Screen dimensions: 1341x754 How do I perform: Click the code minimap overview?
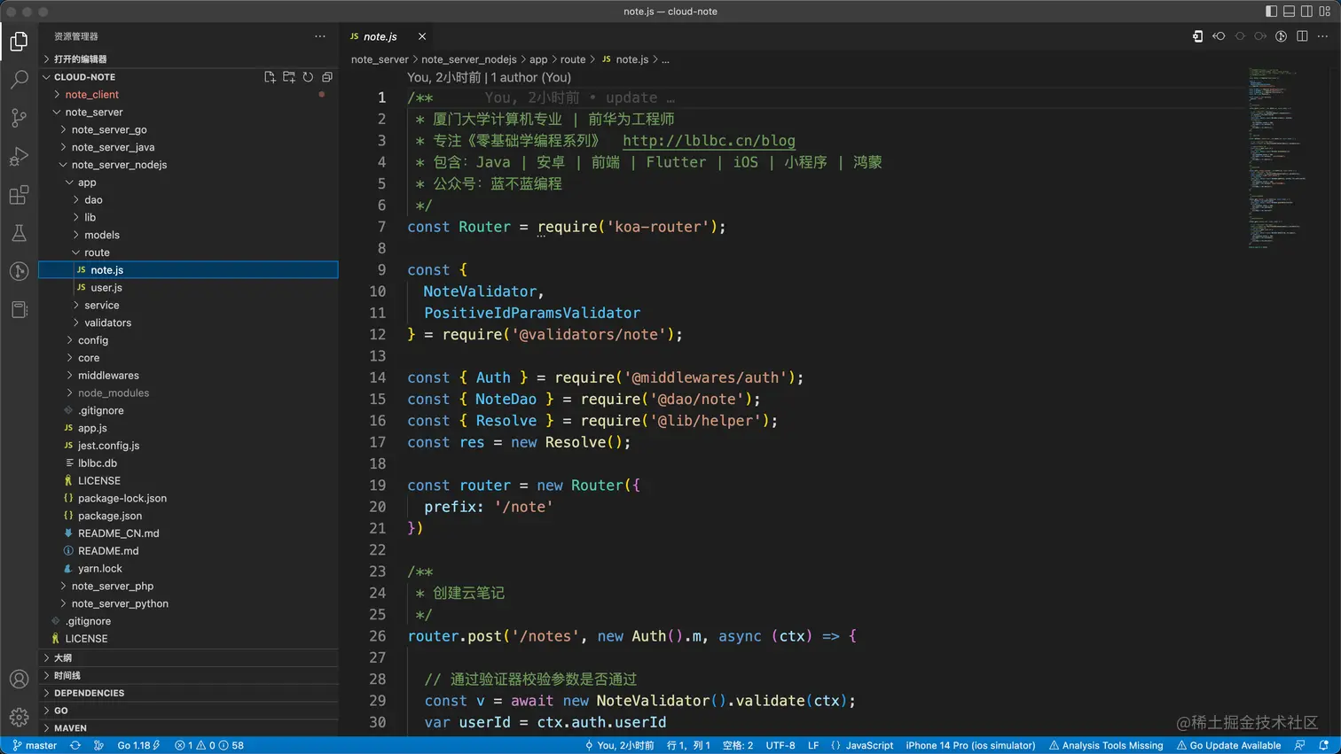point(1277,159)
